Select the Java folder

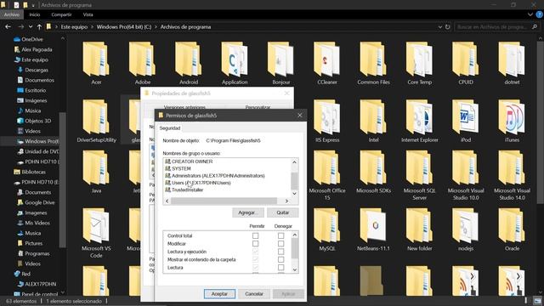click(96, 172)
